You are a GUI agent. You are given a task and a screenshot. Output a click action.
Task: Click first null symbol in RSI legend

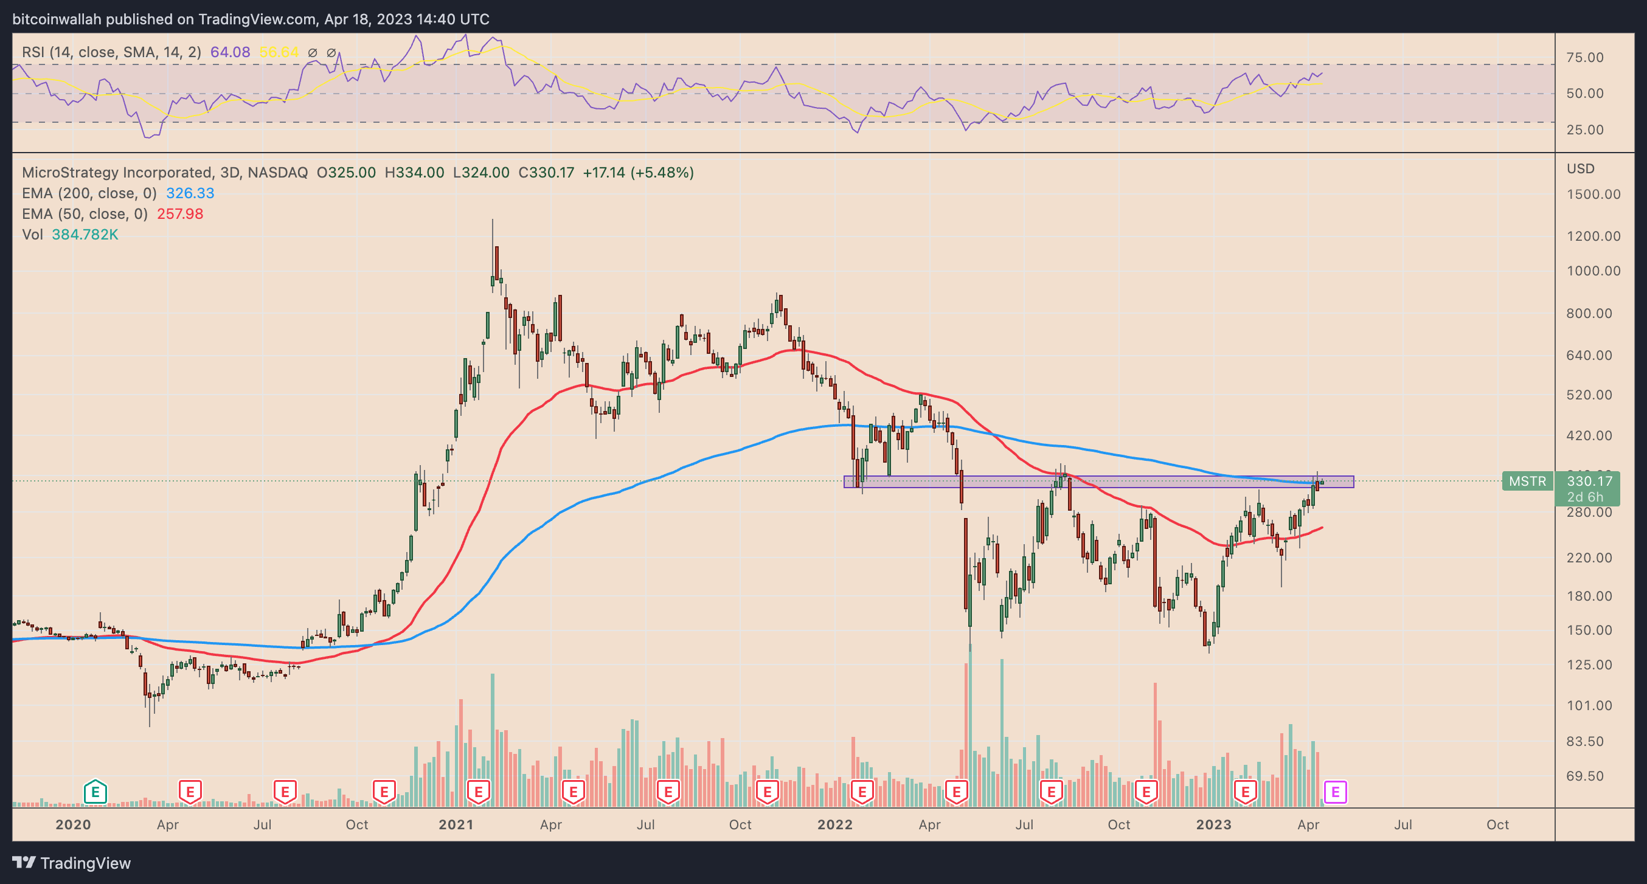click(x=312, y=53)
